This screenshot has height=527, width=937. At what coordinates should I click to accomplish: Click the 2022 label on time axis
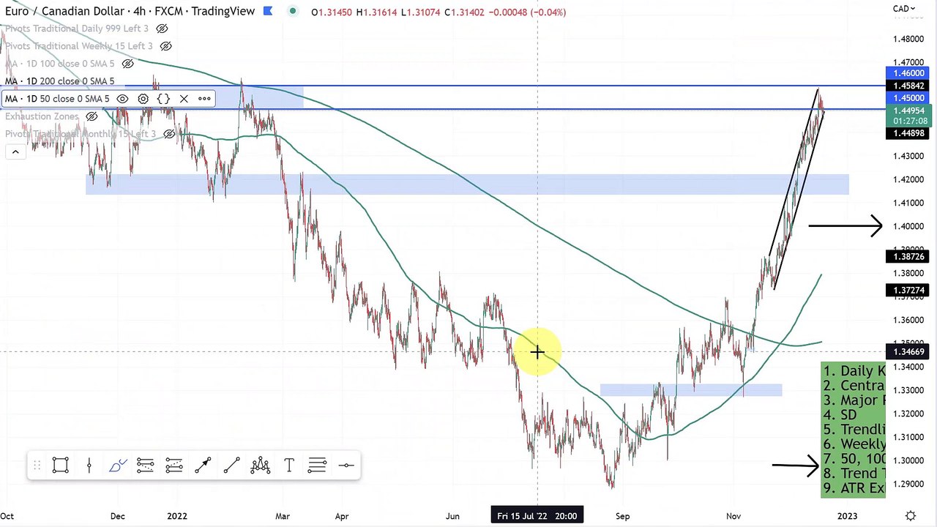point(176,516)
